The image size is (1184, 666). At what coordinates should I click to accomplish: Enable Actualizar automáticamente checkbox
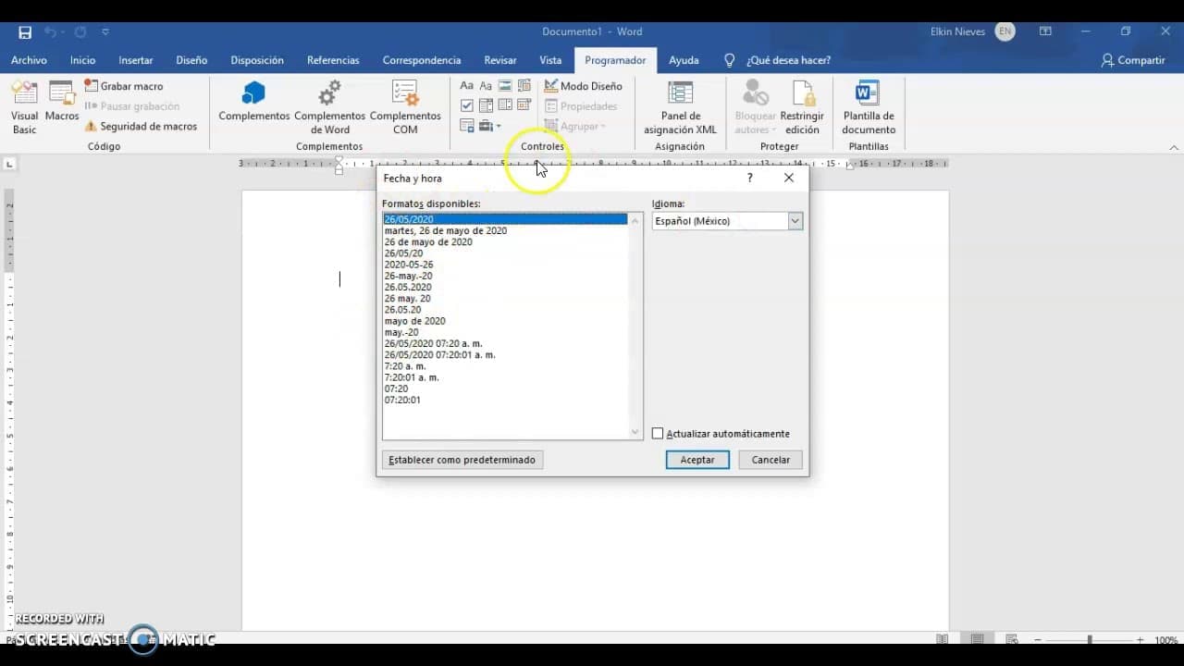[x=658, y=434]
